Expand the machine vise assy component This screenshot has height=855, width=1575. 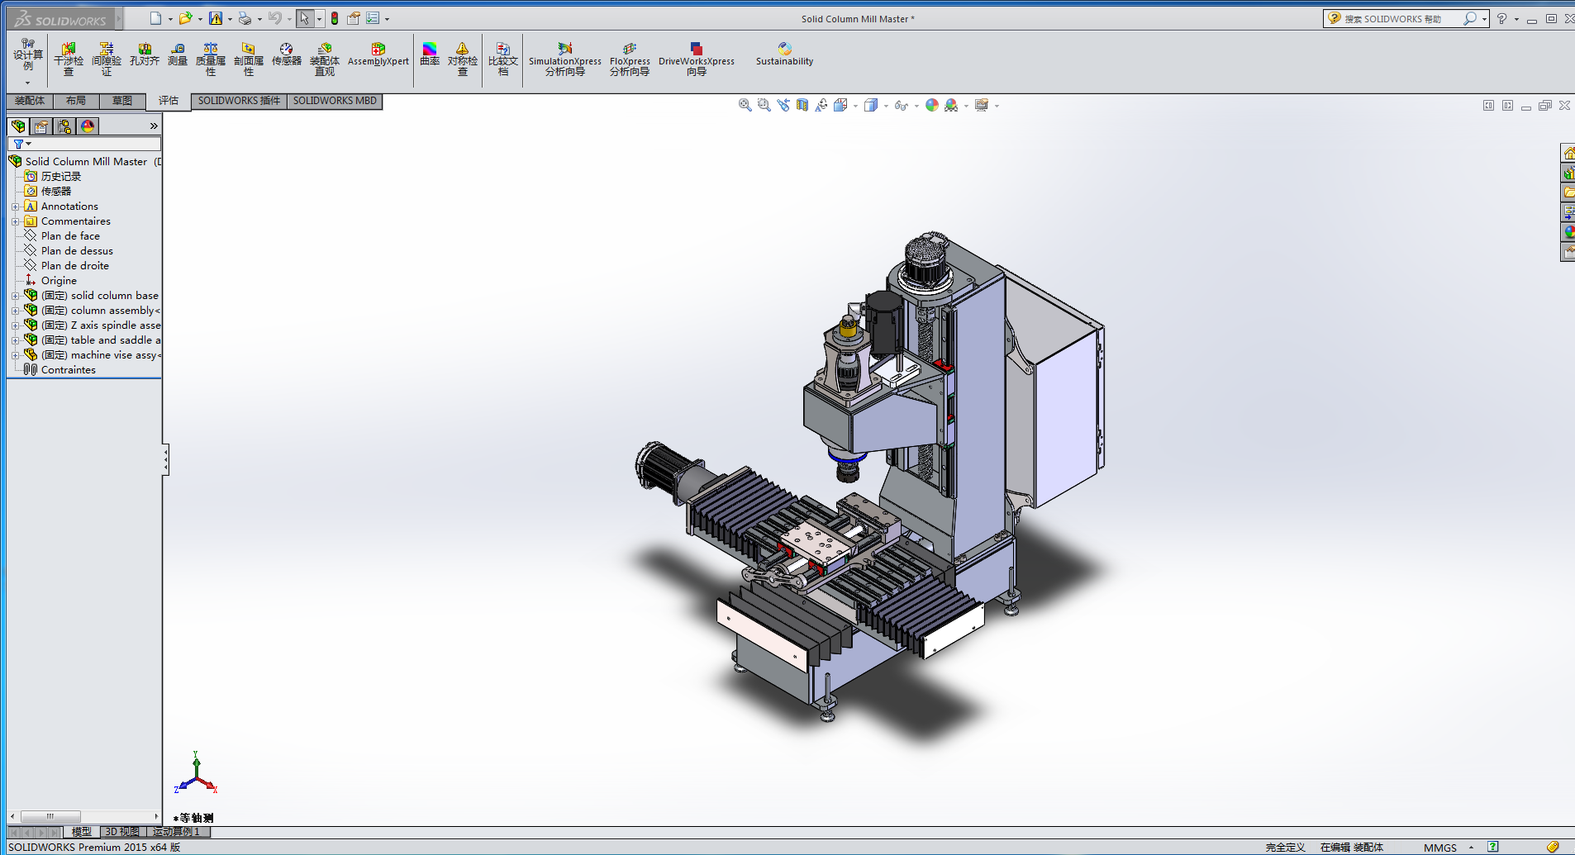[17, 354]
